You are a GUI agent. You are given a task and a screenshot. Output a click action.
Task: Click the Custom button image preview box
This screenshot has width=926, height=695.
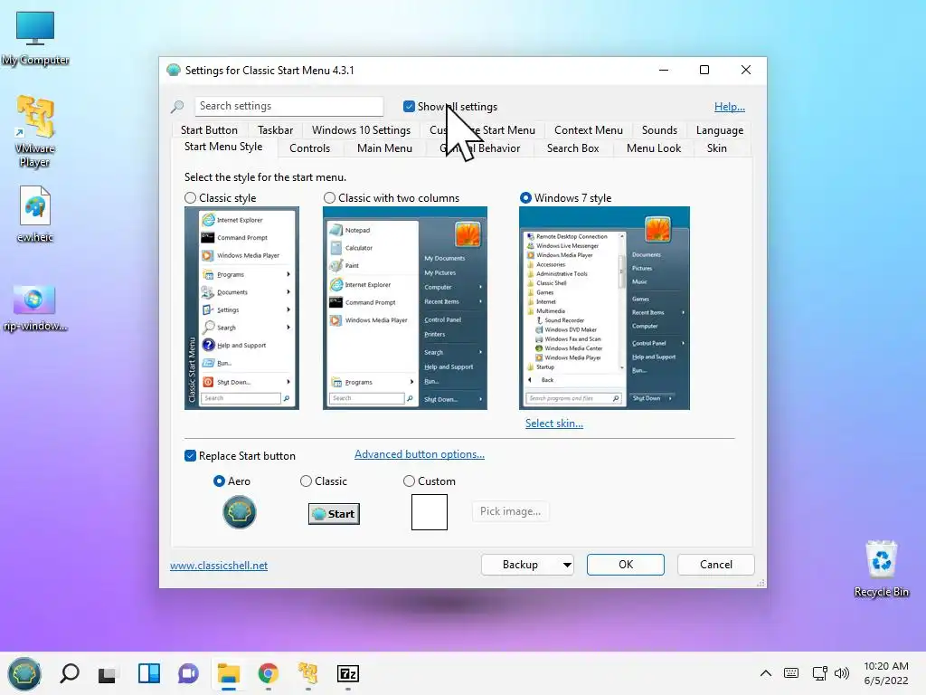click(x=430, y=512)
